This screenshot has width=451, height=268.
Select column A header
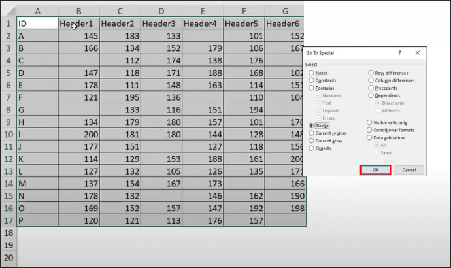(37, 11)
